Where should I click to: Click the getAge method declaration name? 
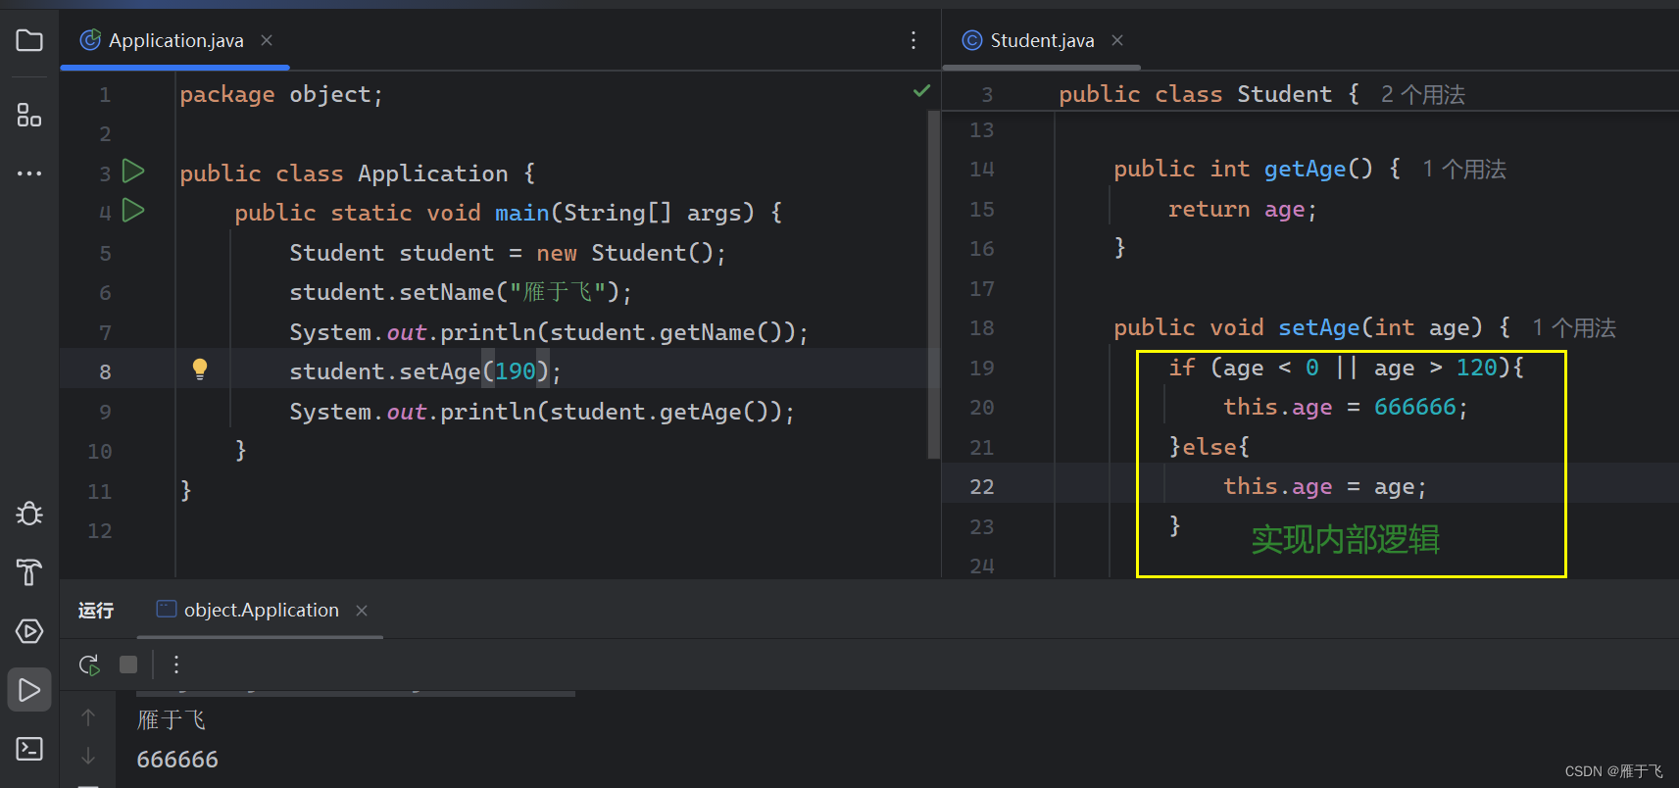[1305, 169]
